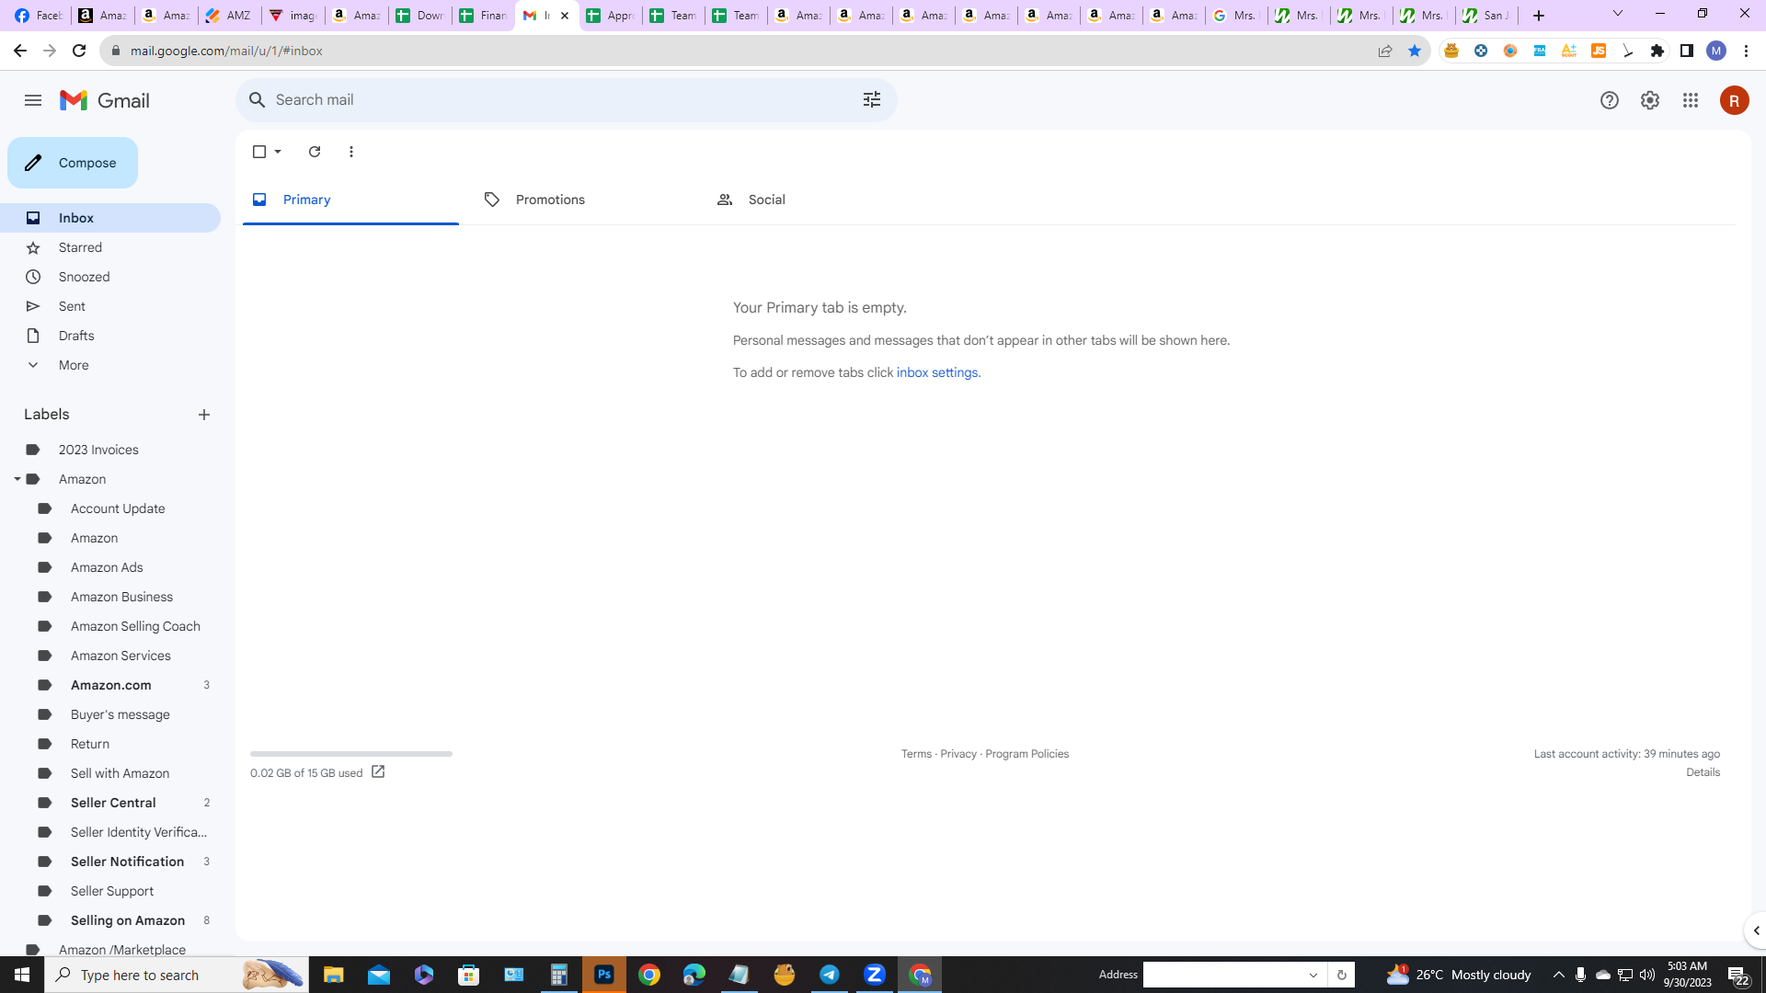Open the Seller Support label

[x=110, y=891]
